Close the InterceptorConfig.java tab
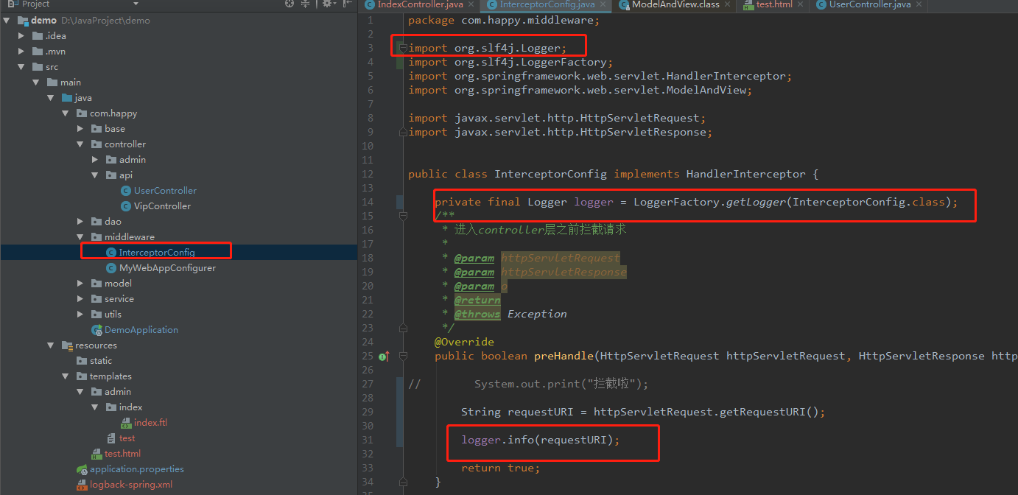Viewport: 1018px width, 495px height. click(x=604, y=4)
